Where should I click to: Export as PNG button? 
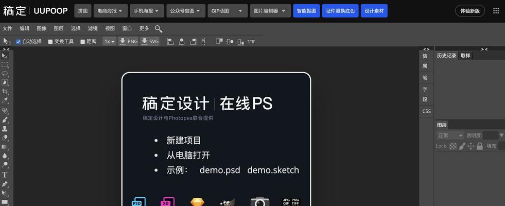point(128,41)
